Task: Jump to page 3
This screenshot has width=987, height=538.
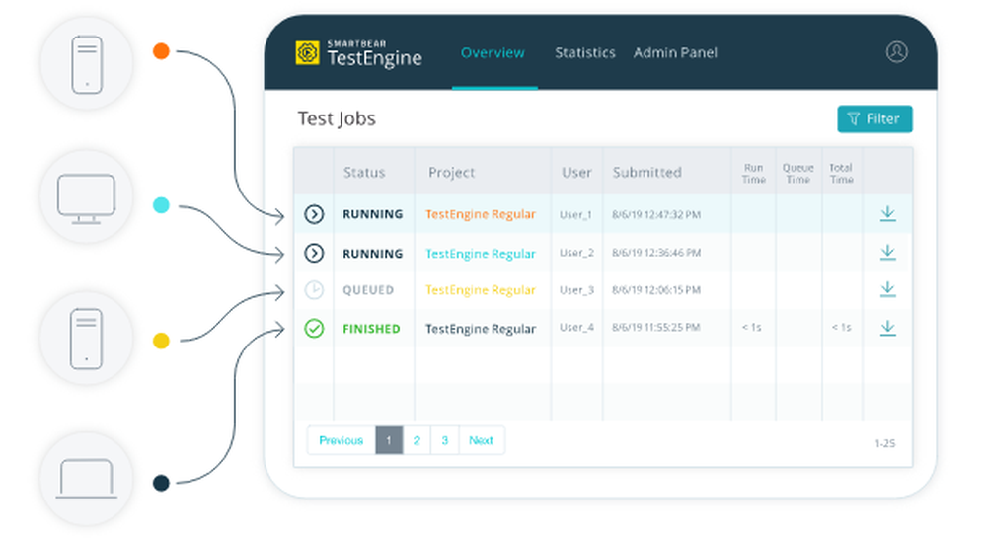Action: (445, 440)
